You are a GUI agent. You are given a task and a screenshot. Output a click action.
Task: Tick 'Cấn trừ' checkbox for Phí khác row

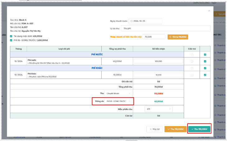192,75
